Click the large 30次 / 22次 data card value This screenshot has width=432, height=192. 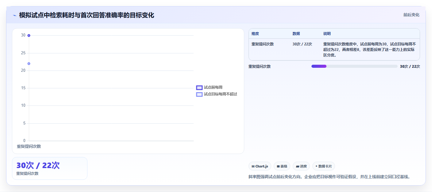(x=38, y=165)
